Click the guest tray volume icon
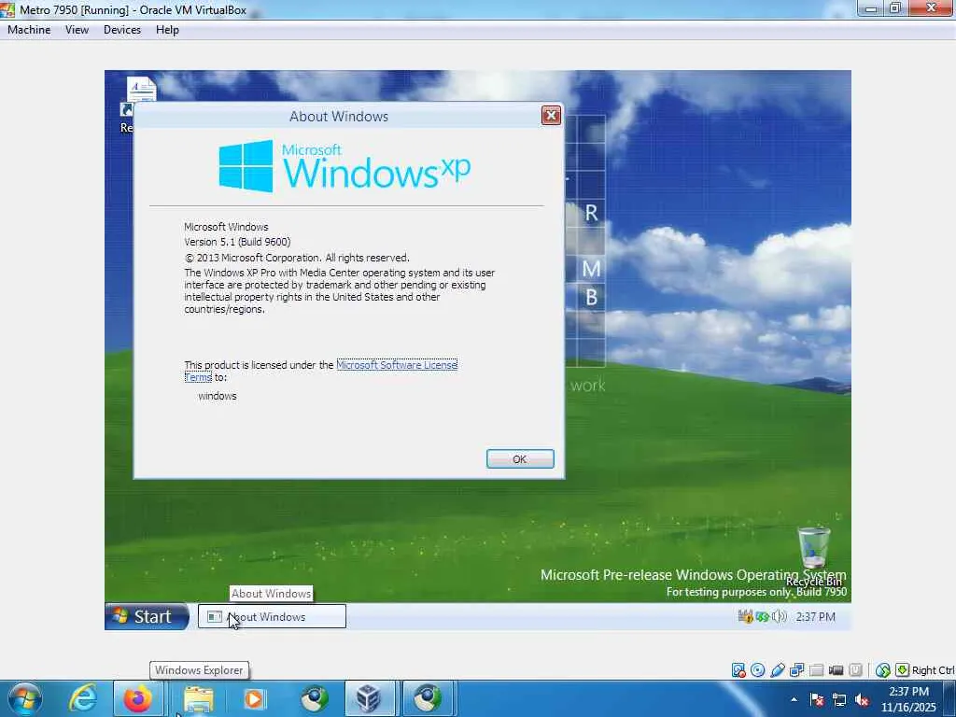956x717 pixels. (780, 616)
